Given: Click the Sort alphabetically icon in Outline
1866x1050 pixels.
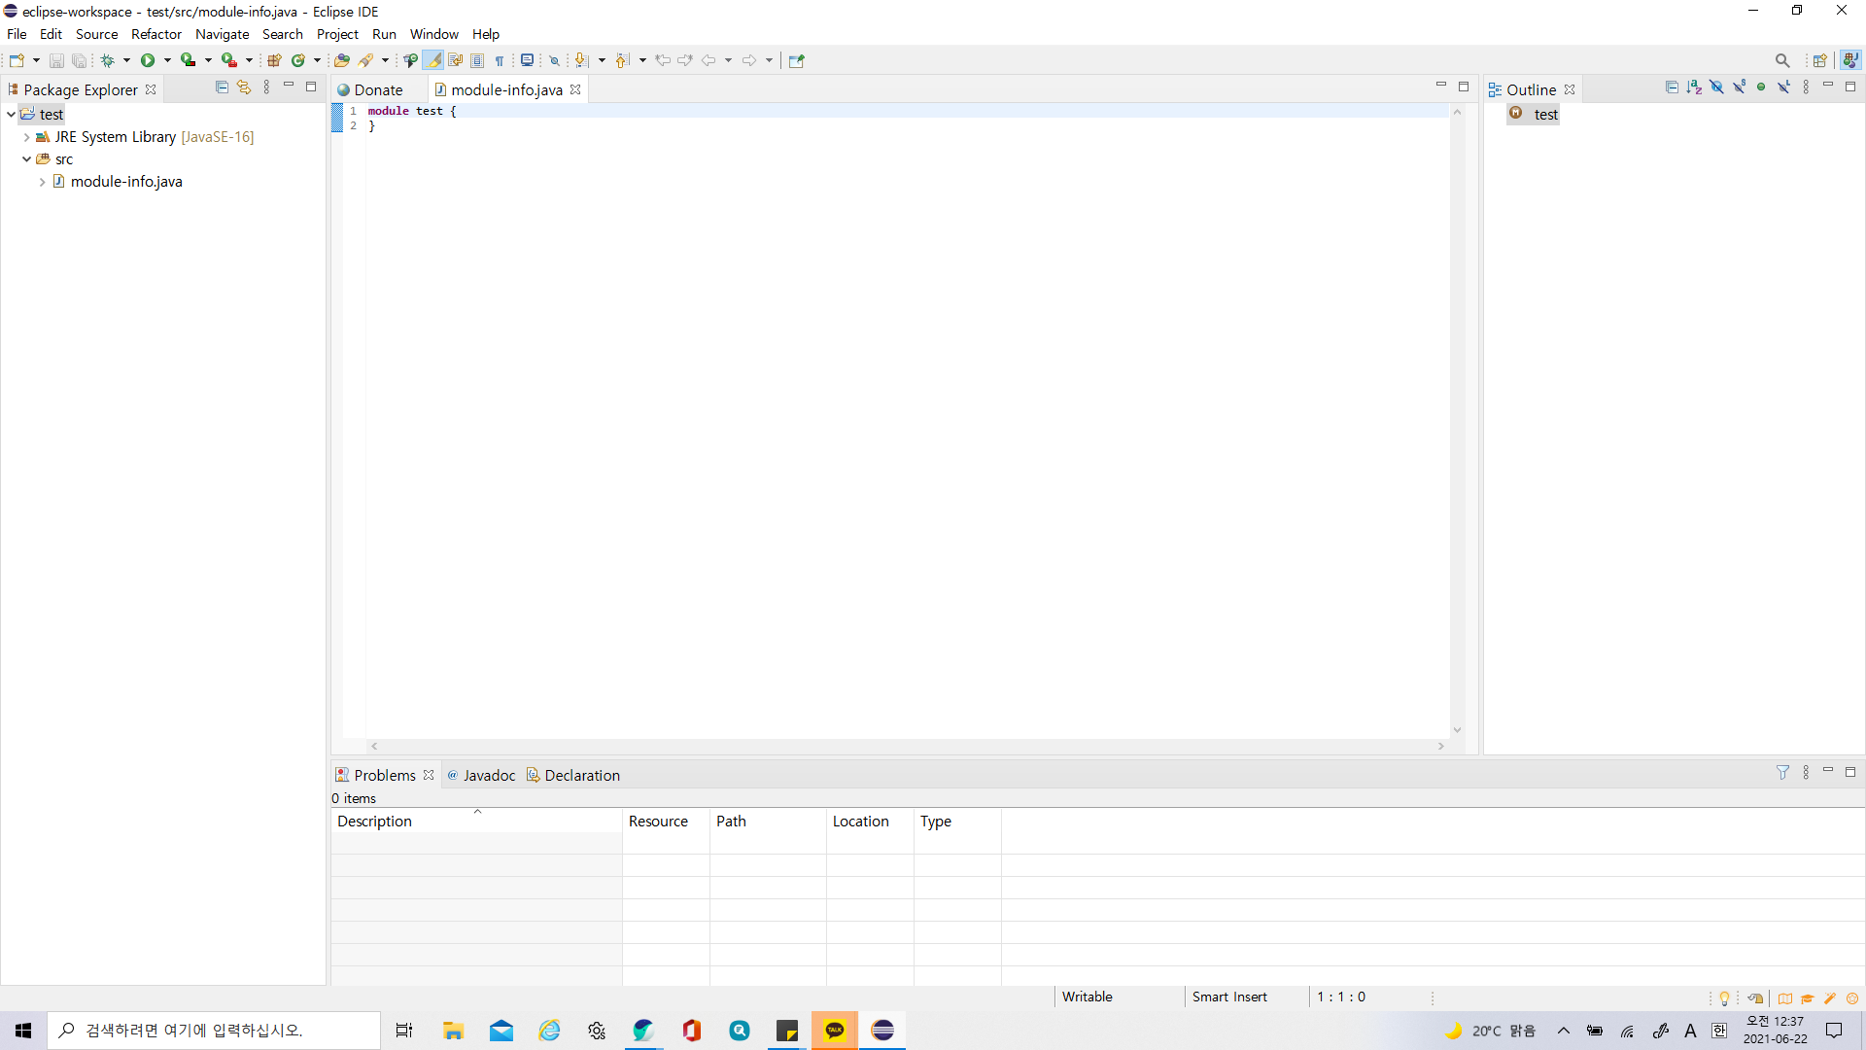Looking at the screenshot, I should click(x=1694, y=87).
